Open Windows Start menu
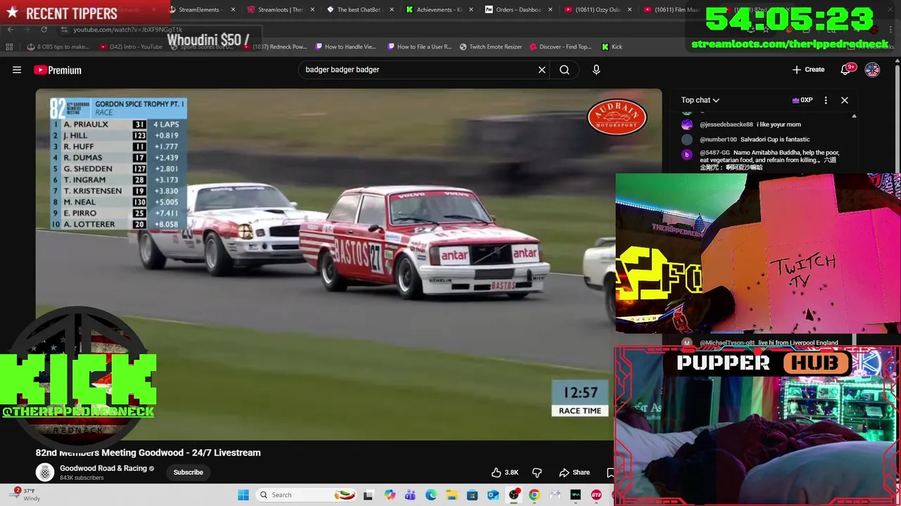The height and width of the screenshot is (506, 901). pyautogui.click(x=243, y=495)
